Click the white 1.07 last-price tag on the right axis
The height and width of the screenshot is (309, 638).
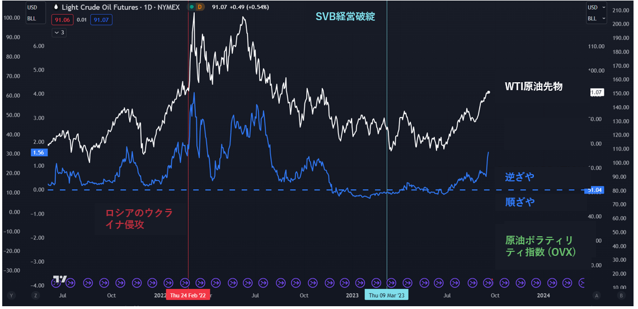[x=597, y=93]
